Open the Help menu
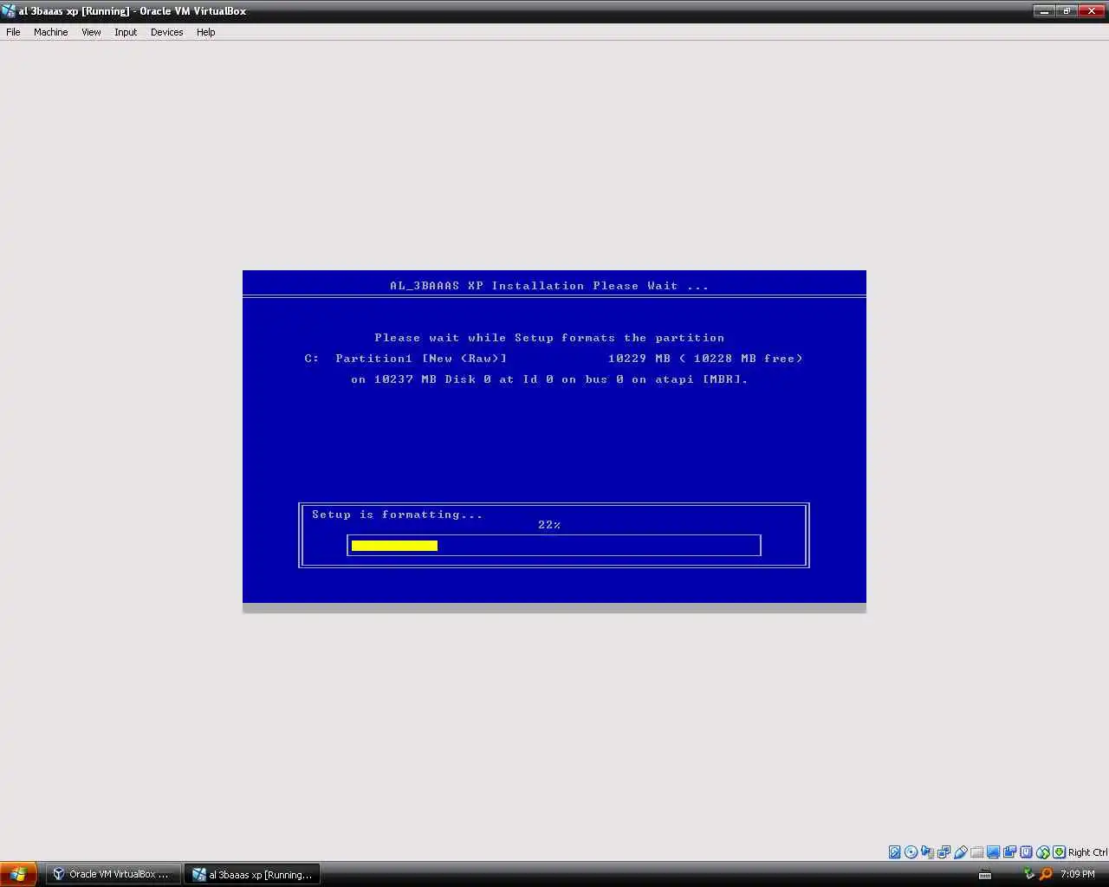 (x=205, y=32)
